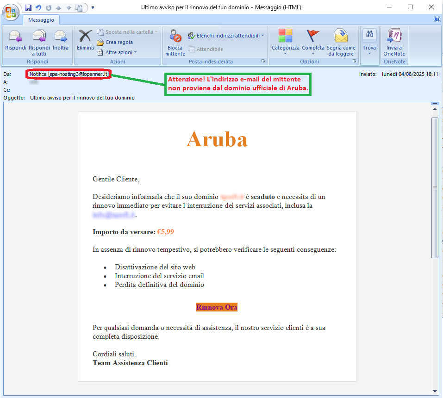The image size is (443, 398).
Task: Open the Trova binoculars menu
Action: click(x=369, y=42)
